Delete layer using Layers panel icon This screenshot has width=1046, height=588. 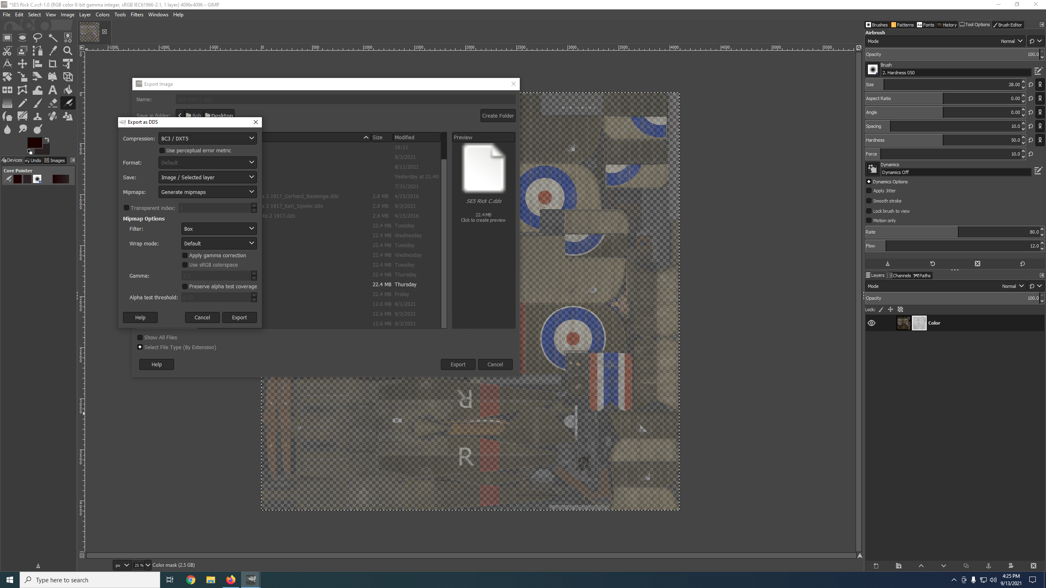pyautogui.click(x=1033, y=566)
